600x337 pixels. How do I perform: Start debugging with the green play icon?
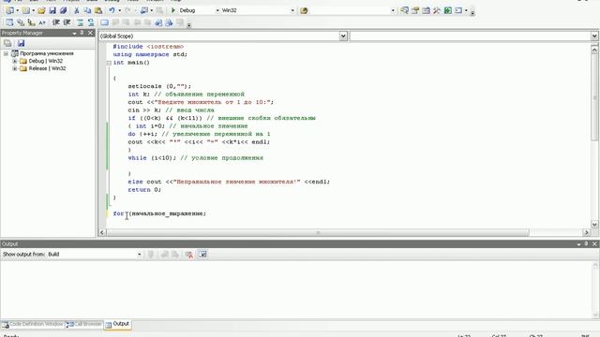[172, 10]
